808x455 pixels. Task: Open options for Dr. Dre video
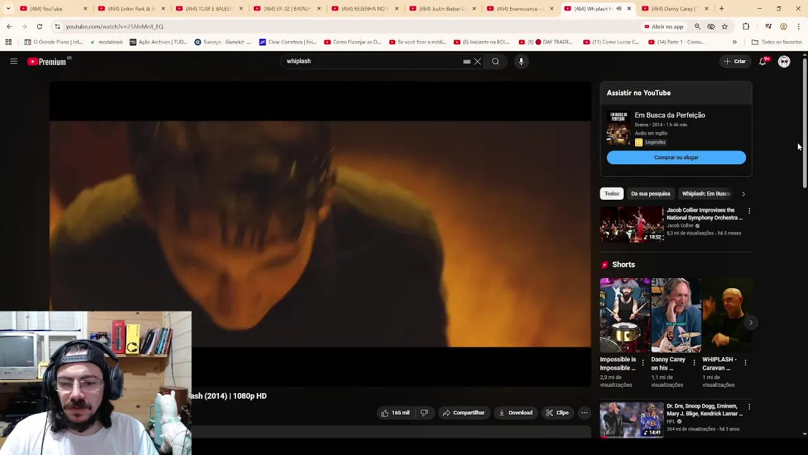(x=749, y=407)
